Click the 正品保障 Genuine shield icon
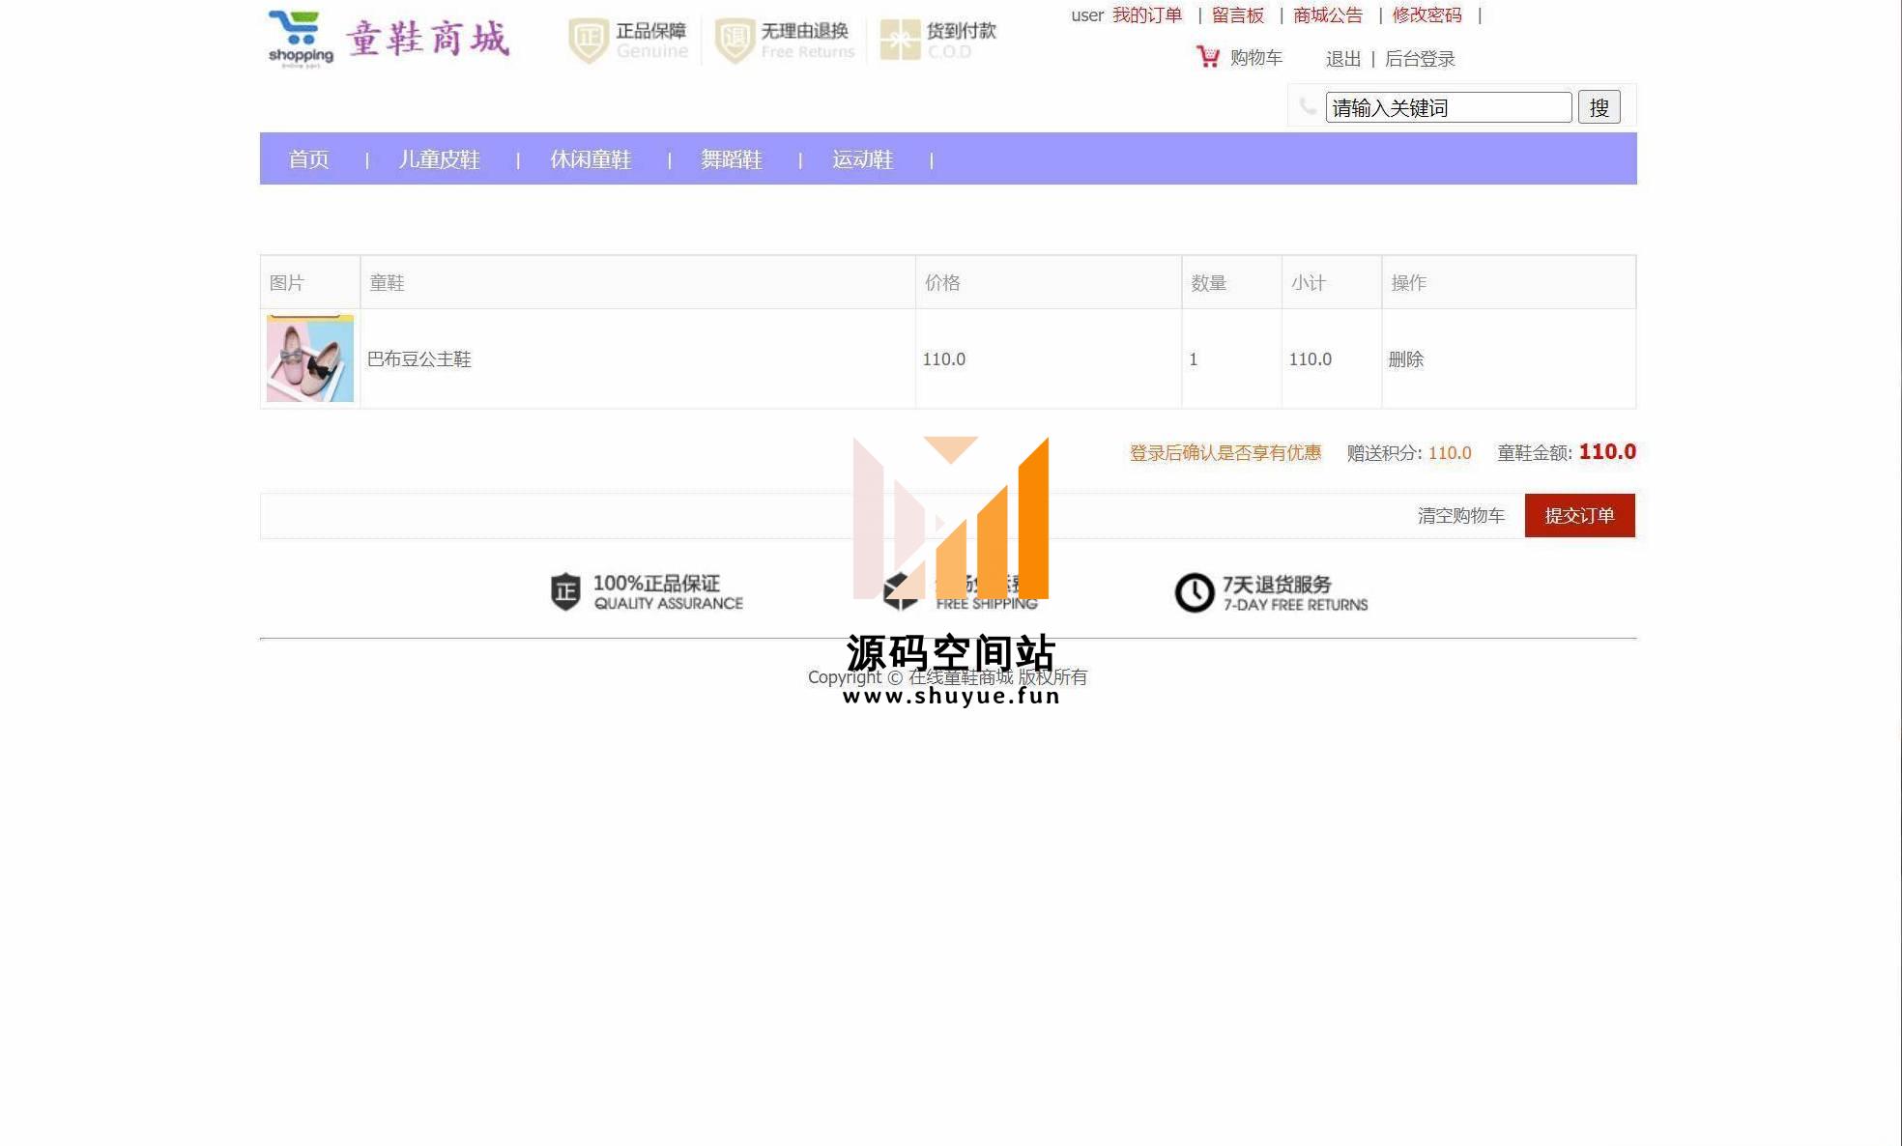Image resolution: width=1902 pixels, height=1146 pixels. click(588, 41)
